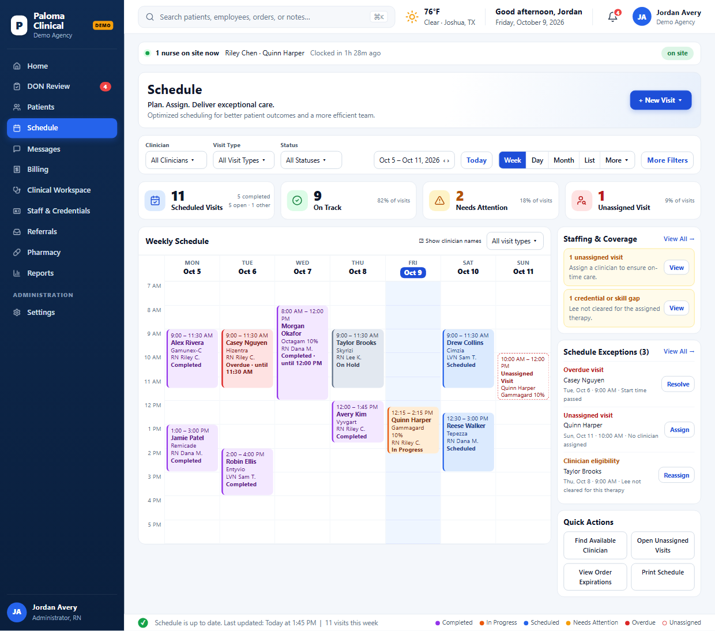
Task: Click the Unassigned Visit person icon
Action: coord(582,201)
